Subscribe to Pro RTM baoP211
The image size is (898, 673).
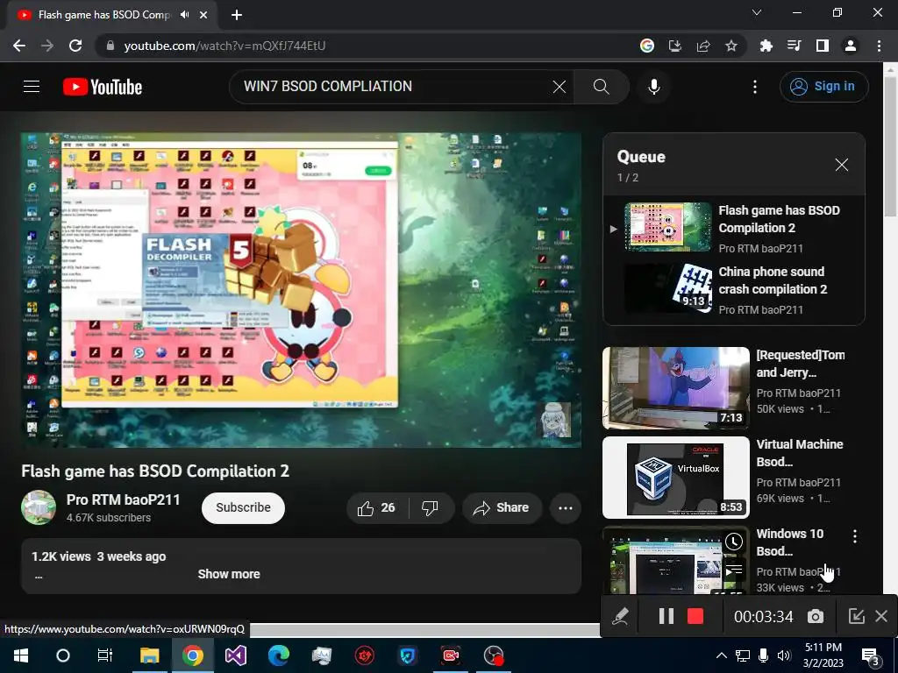pyautogui.click(x=243, y=507)
